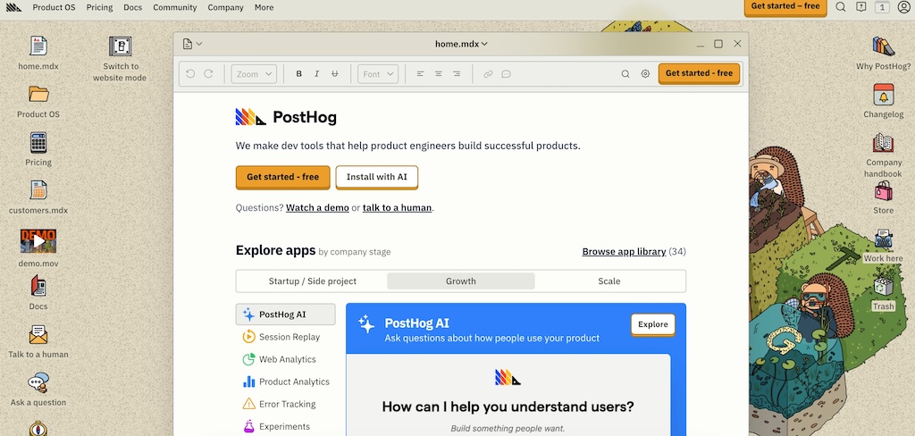Click the search icon in window toolbar

(625, 74)
